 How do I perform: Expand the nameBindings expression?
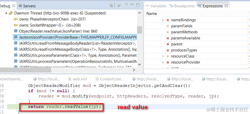tap(163, 20)
